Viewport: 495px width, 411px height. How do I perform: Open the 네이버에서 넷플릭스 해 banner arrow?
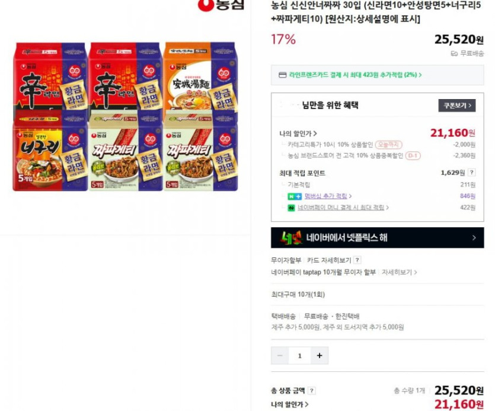(474, 238)
